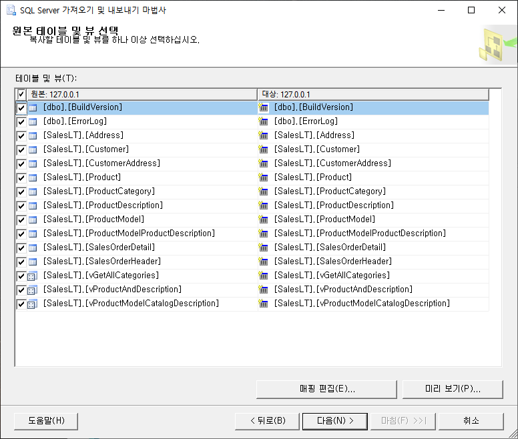
Task: Click the 원본: 127.0.0.1 column header
Action: (142, 94)
